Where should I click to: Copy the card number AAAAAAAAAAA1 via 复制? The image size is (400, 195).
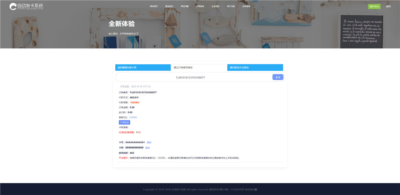tap(149, 142)
